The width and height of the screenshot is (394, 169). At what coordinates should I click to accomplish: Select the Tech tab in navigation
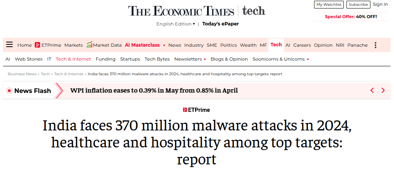point(276,45)
